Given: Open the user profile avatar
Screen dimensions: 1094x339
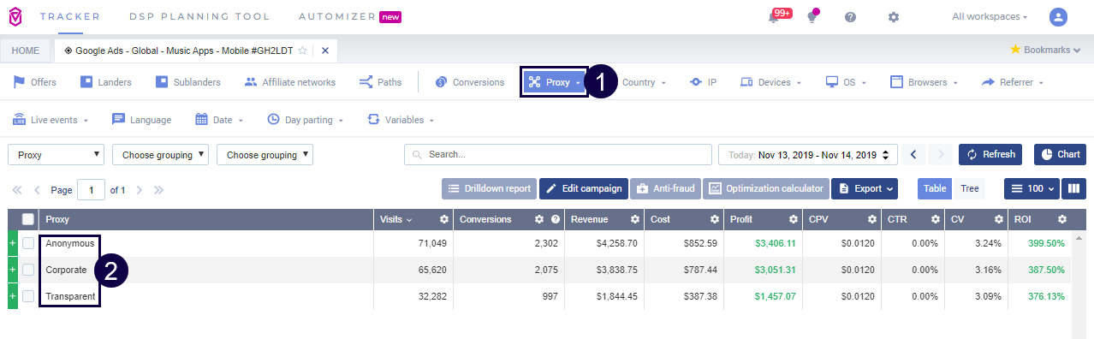Looking at the screenshot, I should 1059,17.
